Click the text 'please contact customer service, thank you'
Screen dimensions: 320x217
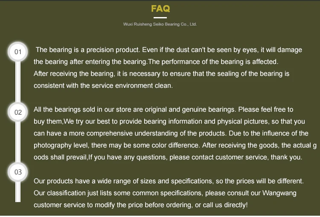pyautogui.click(x=236, y=157)
